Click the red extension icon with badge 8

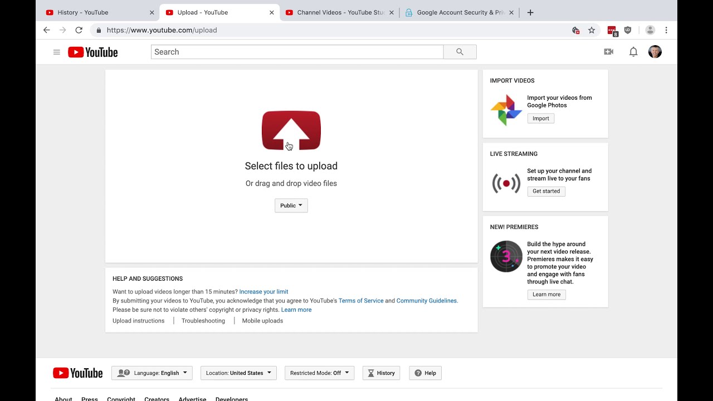(x=613, y=31)
